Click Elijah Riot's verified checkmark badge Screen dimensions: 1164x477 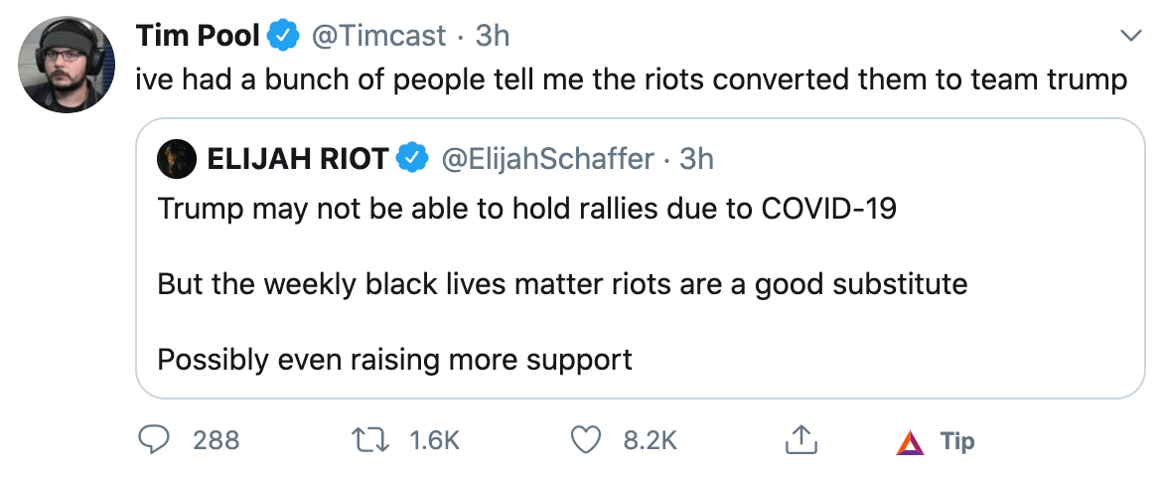tap(412, 158)
